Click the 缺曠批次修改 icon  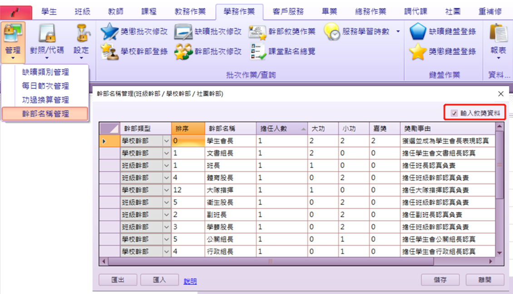point(183,32)
